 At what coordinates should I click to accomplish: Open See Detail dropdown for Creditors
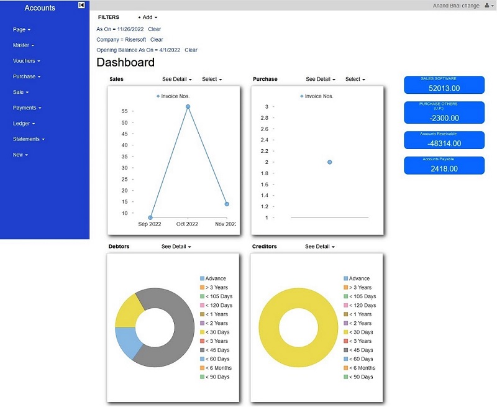(x=319, y=247)
